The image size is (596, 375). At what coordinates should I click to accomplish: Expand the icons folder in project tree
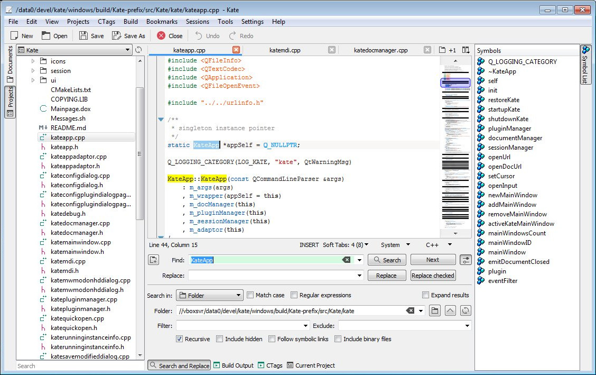[33, 61]
